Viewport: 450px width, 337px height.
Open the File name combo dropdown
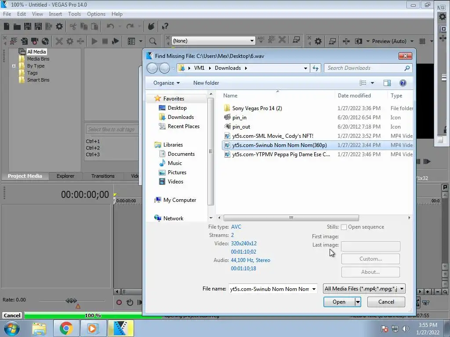[x=314, y=289]
